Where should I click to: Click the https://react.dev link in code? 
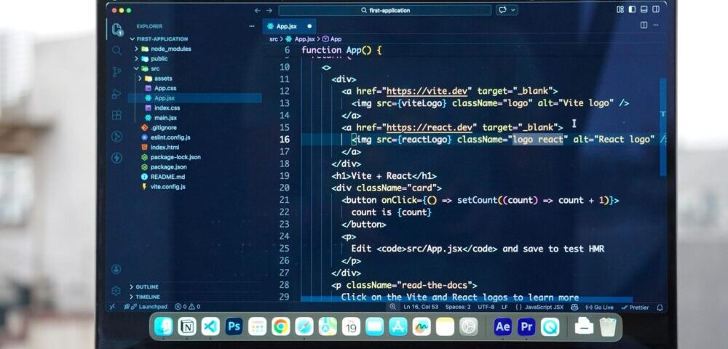431,127
